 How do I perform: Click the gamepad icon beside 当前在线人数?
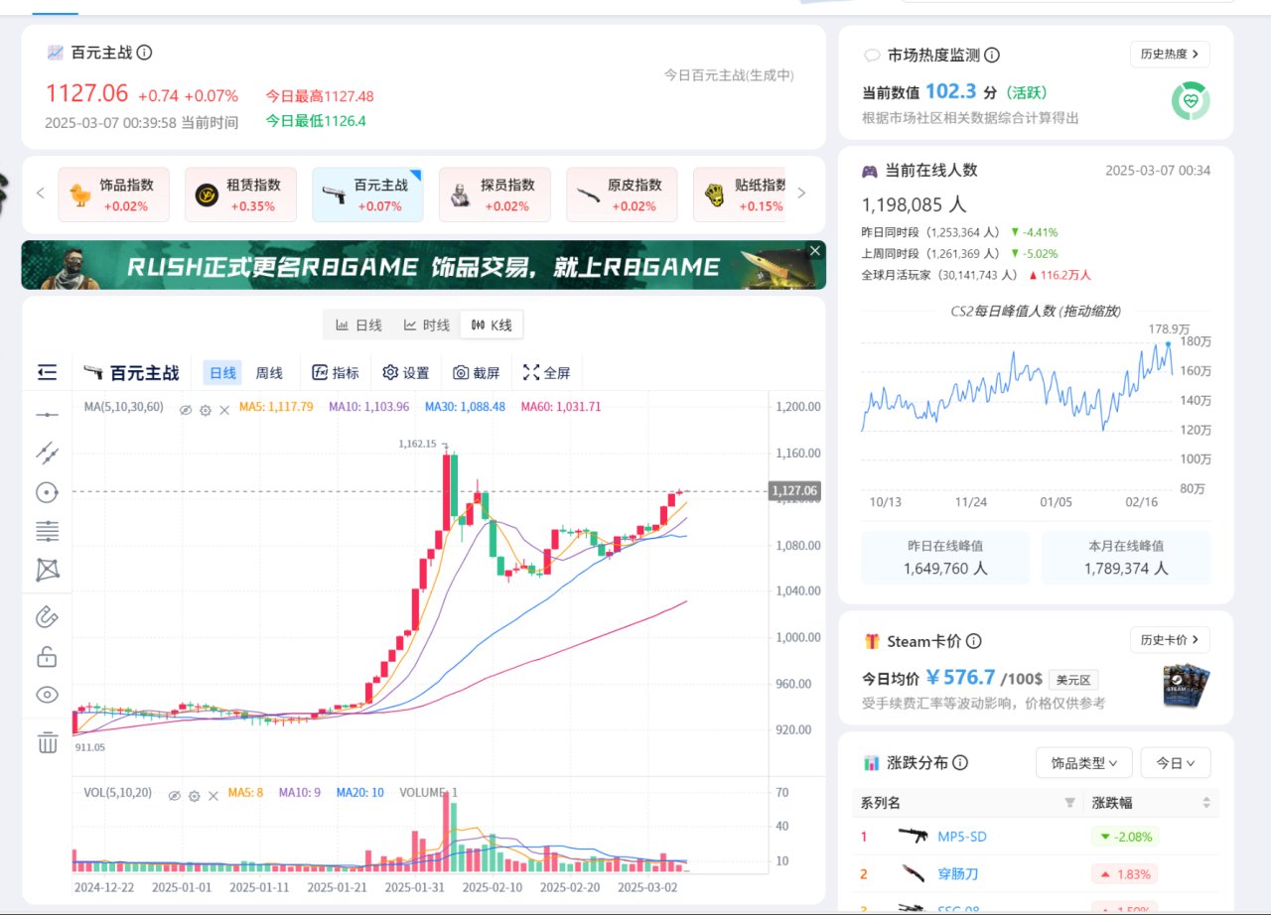click(x=869, y=171)
